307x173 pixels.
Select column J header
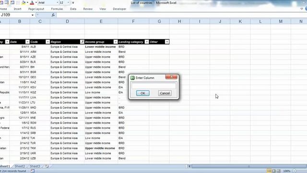pos(220,21)
